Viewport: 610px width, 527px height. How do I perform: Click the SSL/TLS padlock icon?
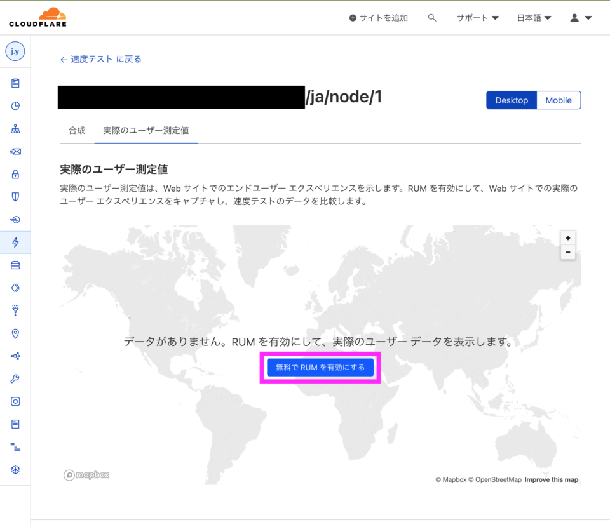click(15, 174)
